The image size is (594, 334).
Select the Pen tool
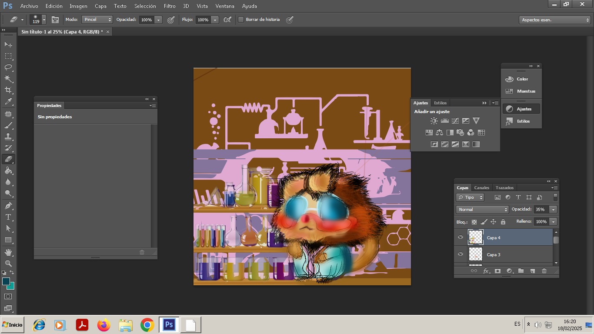point(8,205)
